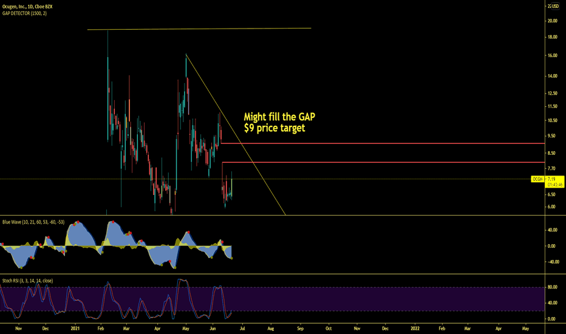Select the yellow horizontal resistance line near 19
This screenshot has height=334, width=566.
[199, 29]
